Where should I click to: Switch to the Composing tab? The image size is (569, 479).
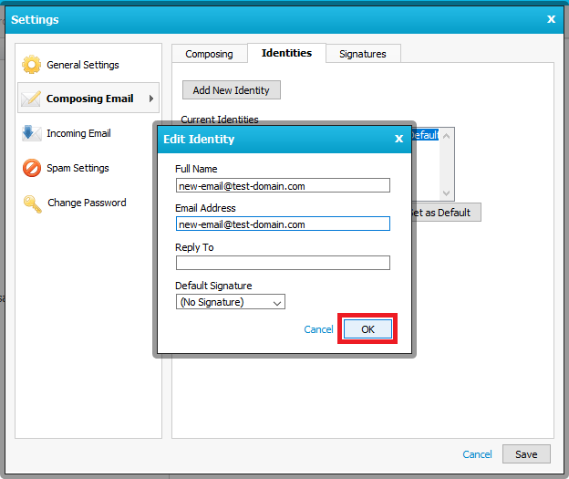(x=209, y=54)
